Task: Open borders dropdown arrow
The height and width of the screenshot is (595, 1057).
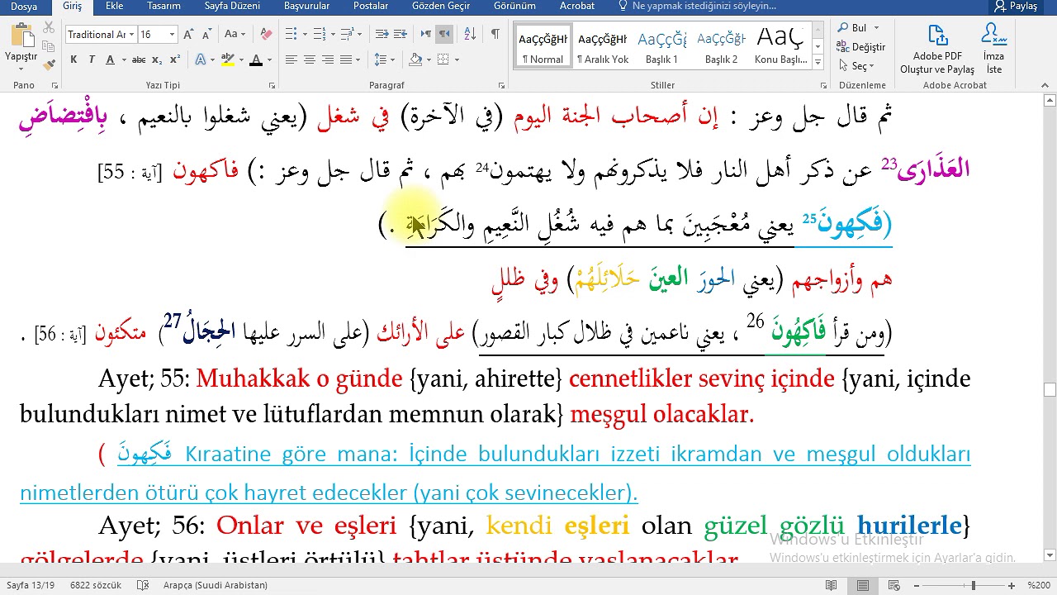Action: click(x=457, y=59)
